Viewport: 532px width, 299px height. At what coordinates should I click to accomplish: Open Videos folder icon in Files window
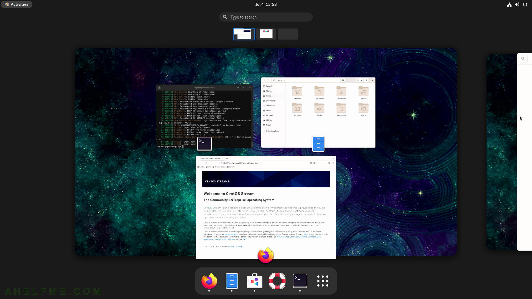364,109
